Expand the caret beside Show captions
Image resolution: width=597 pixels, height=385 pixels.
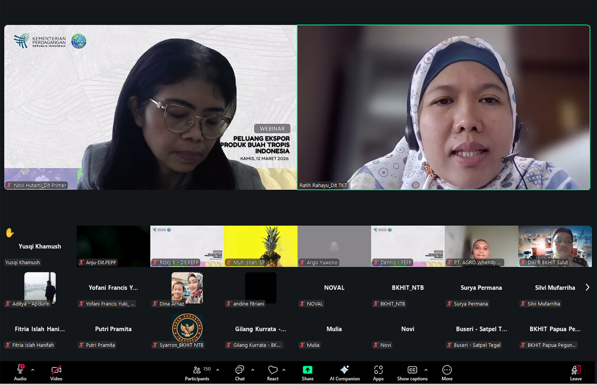click(426, 370)
